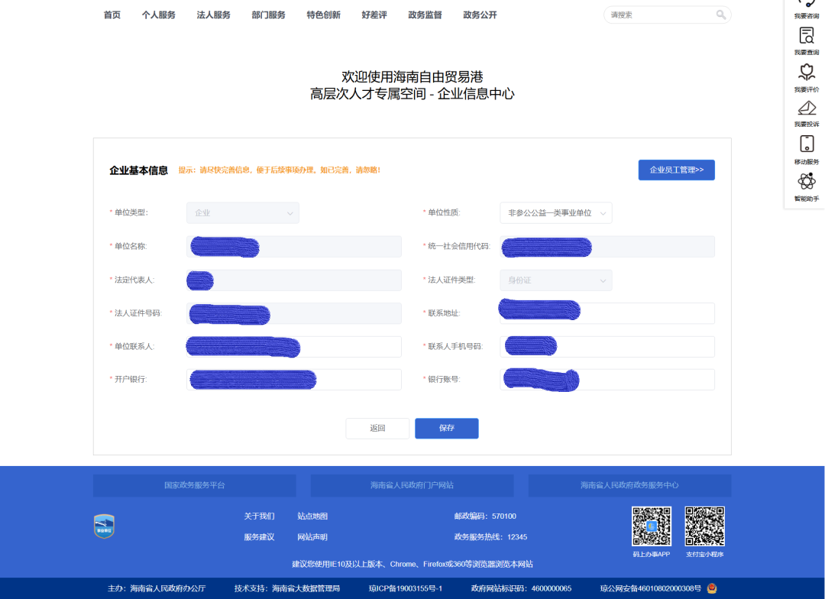The height and width of the screenshot is (599, 825).
Task: Open the 法人证件类型 dropdown
Action: tap(555, 280)
